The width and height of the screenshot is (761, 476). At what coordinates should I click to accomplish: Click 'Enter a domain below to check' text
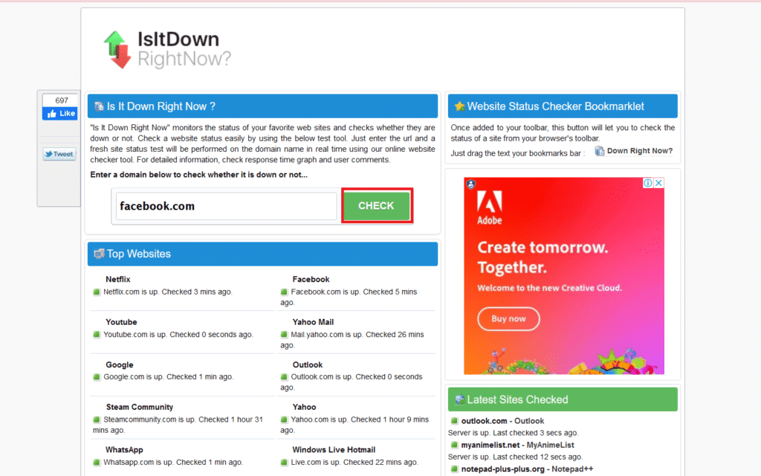[x=199, y=175]
